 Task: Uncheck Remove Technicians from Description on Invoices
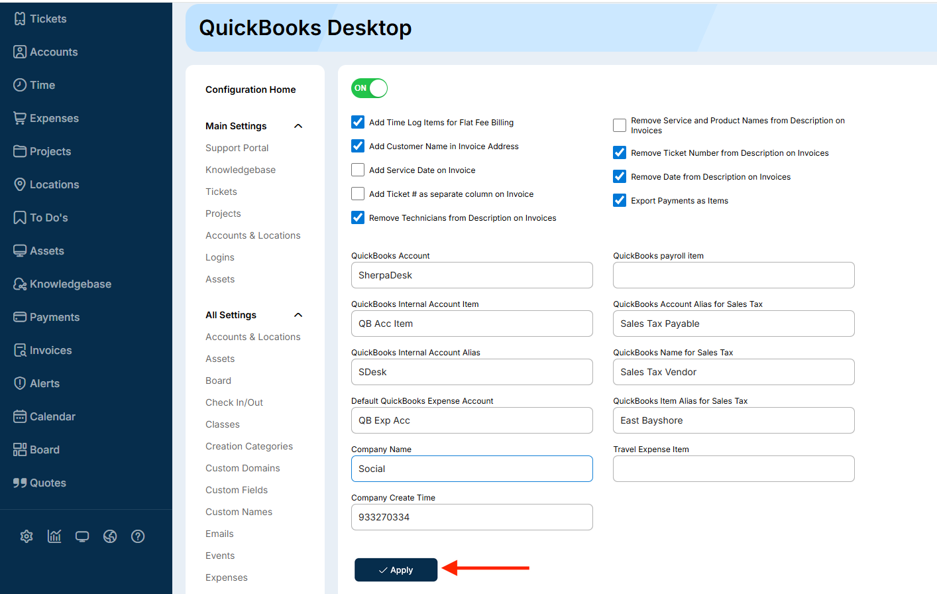pyautogui.click(x=358, y=217)
